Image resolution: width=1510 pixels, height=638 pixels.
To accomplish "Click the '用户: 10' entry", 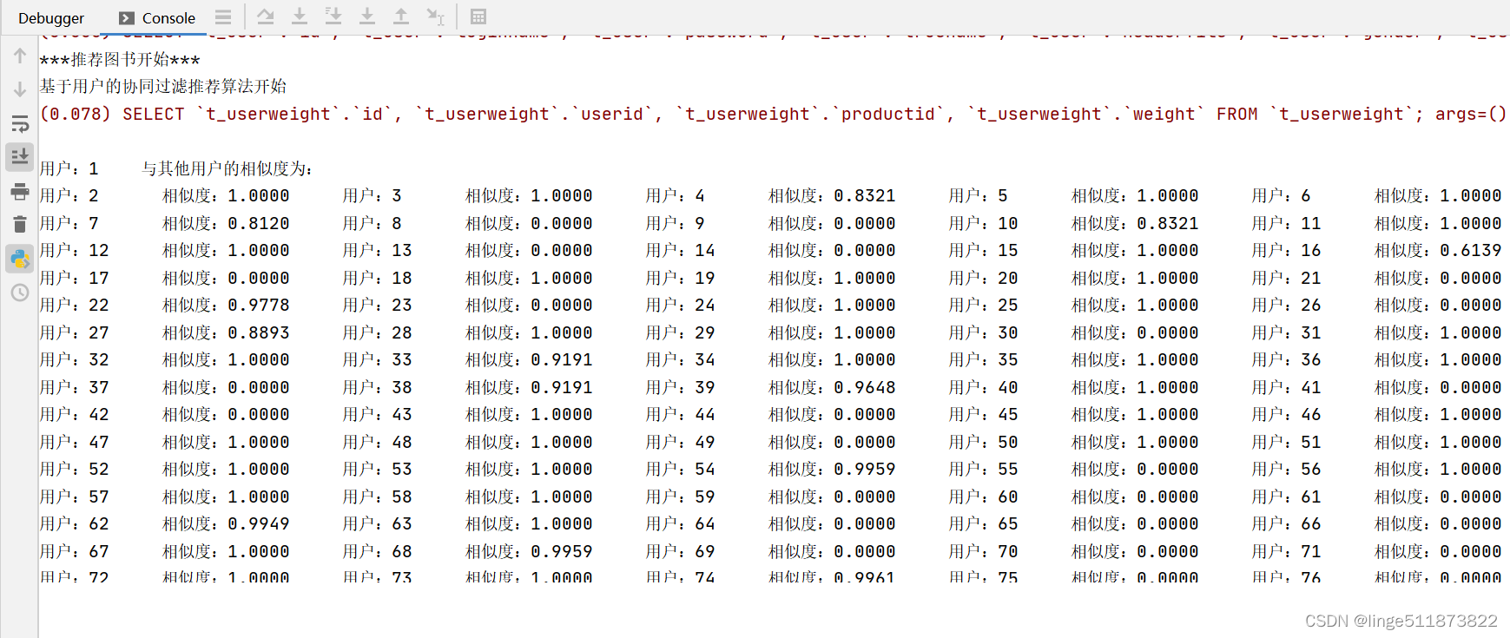I will pyautogui.click(x=983, y=223).
